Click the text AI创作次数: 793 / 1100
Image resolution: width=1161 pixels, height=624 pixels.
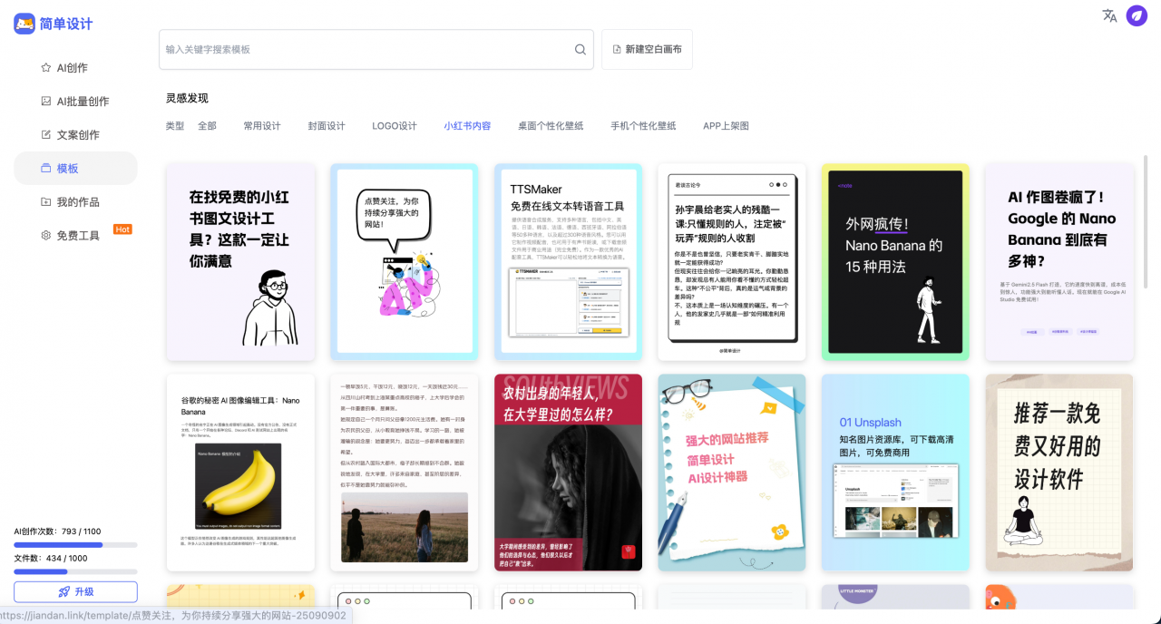57,531
